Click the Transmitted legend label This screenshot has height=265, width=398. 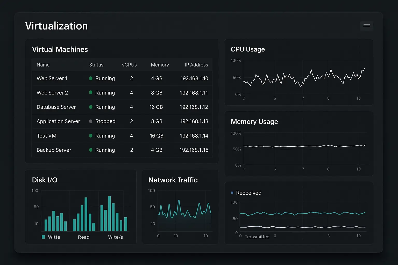point(257,237)
